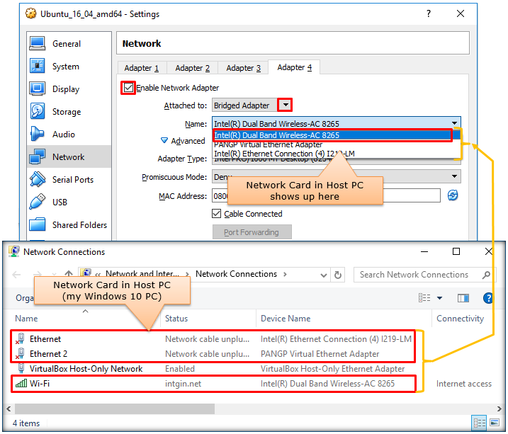Open Promiscuous Mode dropdown
508x434 pixels.
click(x=454, y=176)
